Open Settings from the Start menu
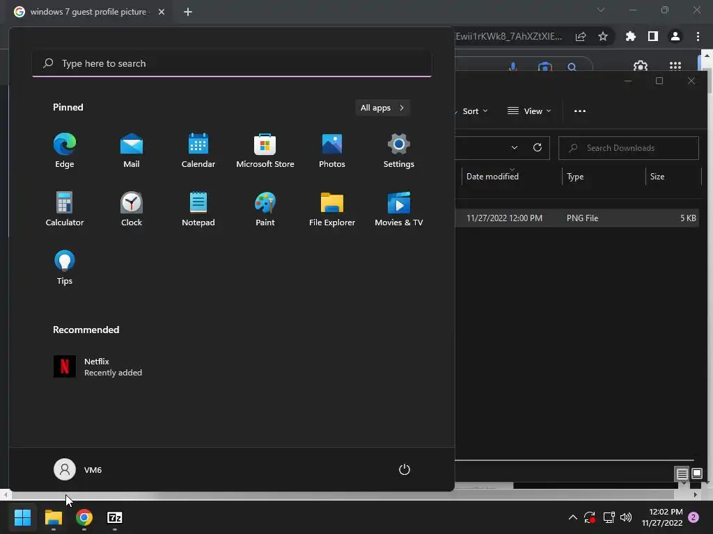This screenshot has width=713, height=534. tap(399, 151)
